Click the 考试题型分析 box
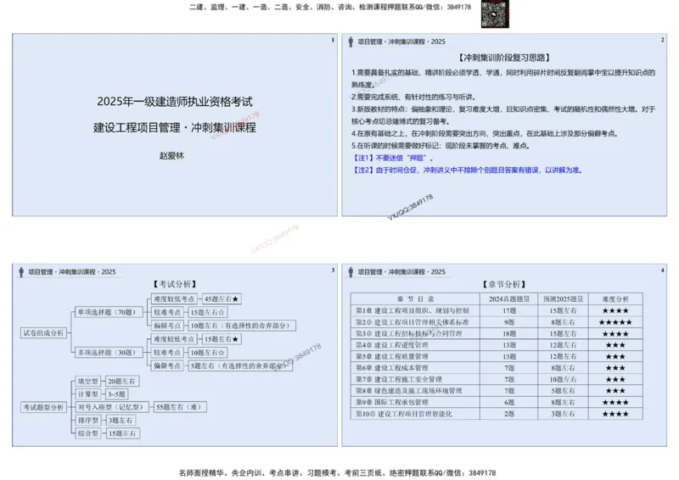This screenshot has height=480, width=679. pos(43,407)
